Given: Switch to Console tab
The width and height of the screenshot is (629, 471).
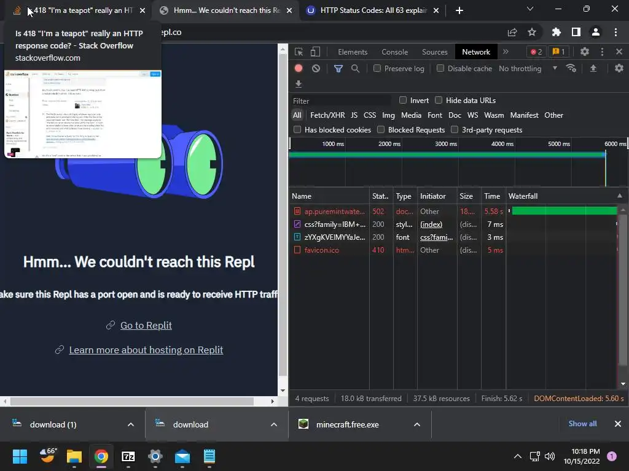Looking at the screenshot, I should [x=395, y=52].
